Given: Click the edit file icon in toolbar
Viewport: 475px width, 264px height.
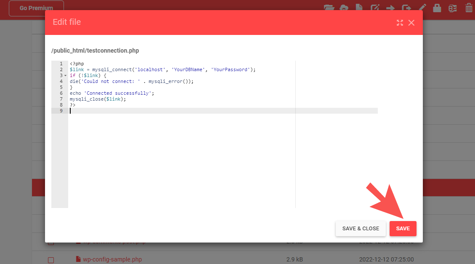Looking at the screenshot, I should 374,8.
